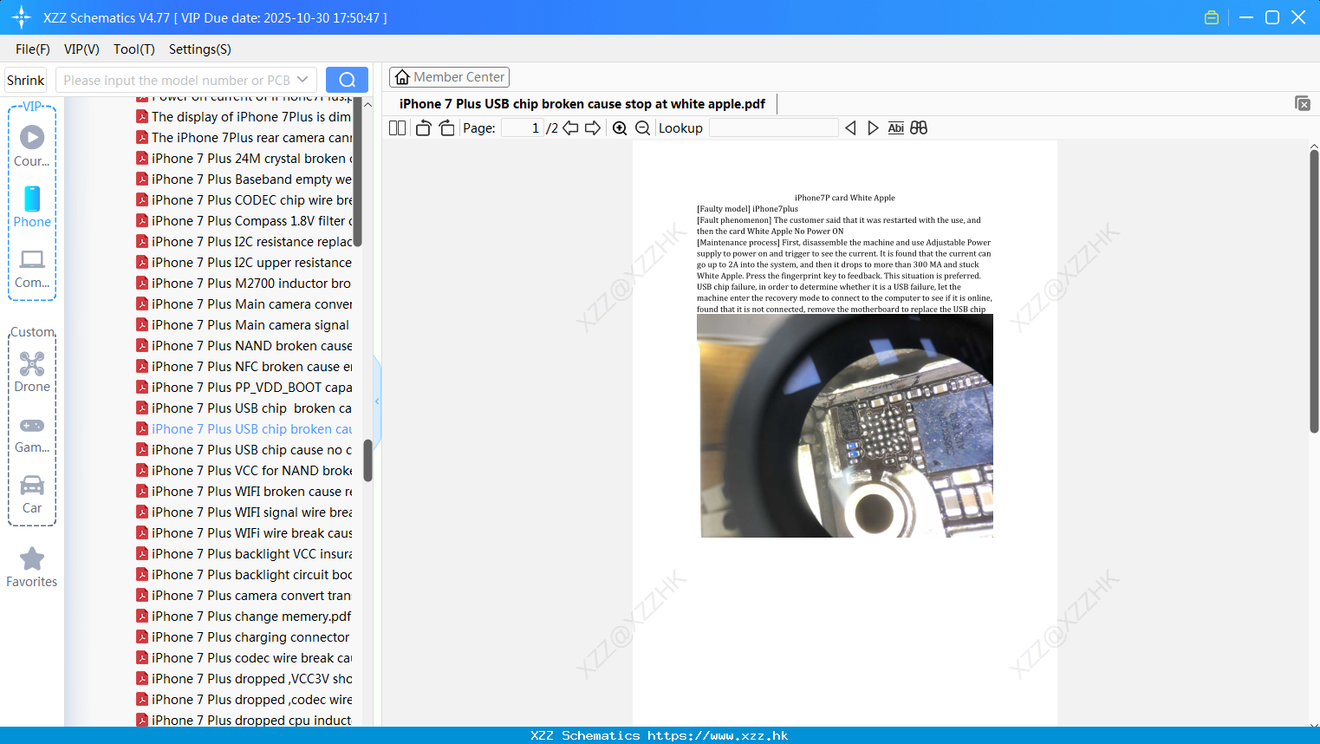Select the Computer category icon
1320x744 pixels.
[x=32, y=269]
